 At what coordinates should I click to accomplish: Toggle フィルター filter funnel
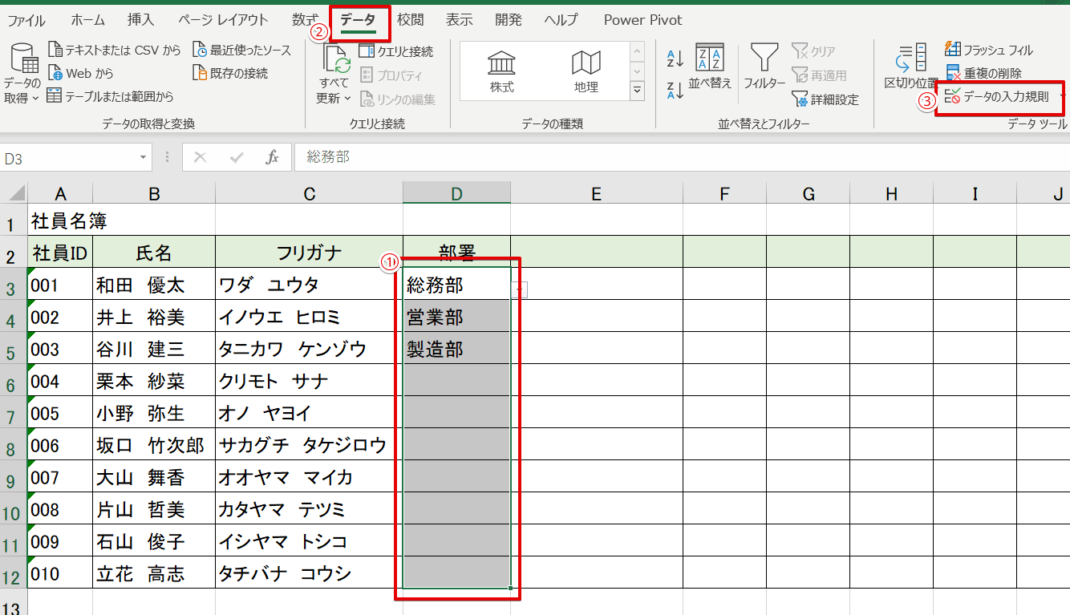[x=764, y=67]
